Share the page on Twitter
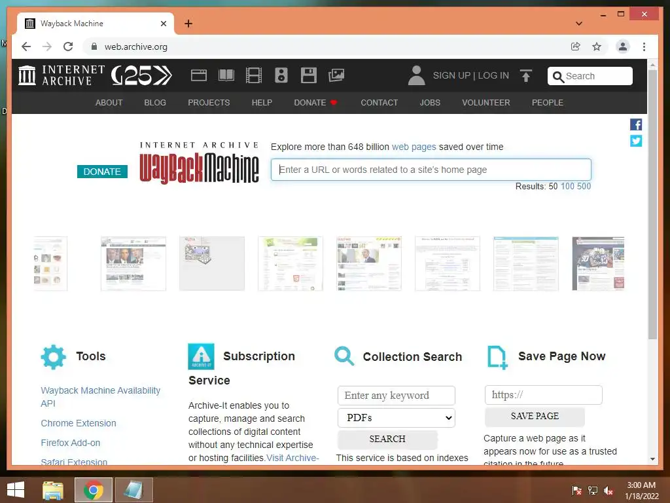 (x=636, y=141)
